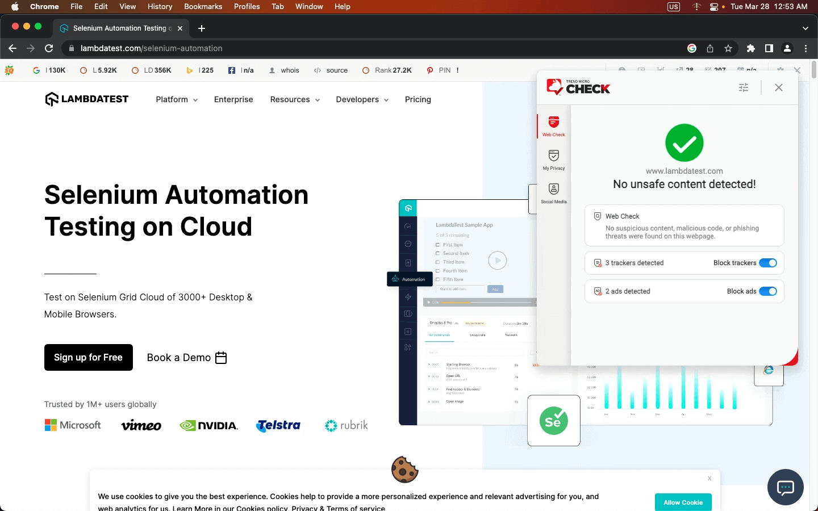Image resolution: width=818 pixels, height=511 pixels.
Task: Click the Google icon in address bar
Action: [x=692, y=48]
